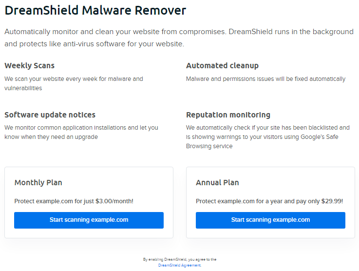Start scanning example.com on the Monthly Plan
This screenshot has width=359, height=271.
click(89, 220)
